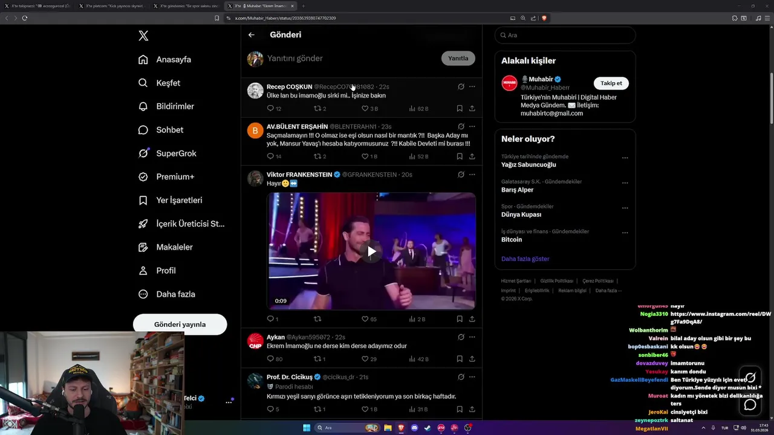This screenshot has width=774, height=435.
Task: Open more options on AV.BÜLENT ERŞAHİN's post
Action: [472, 126]
